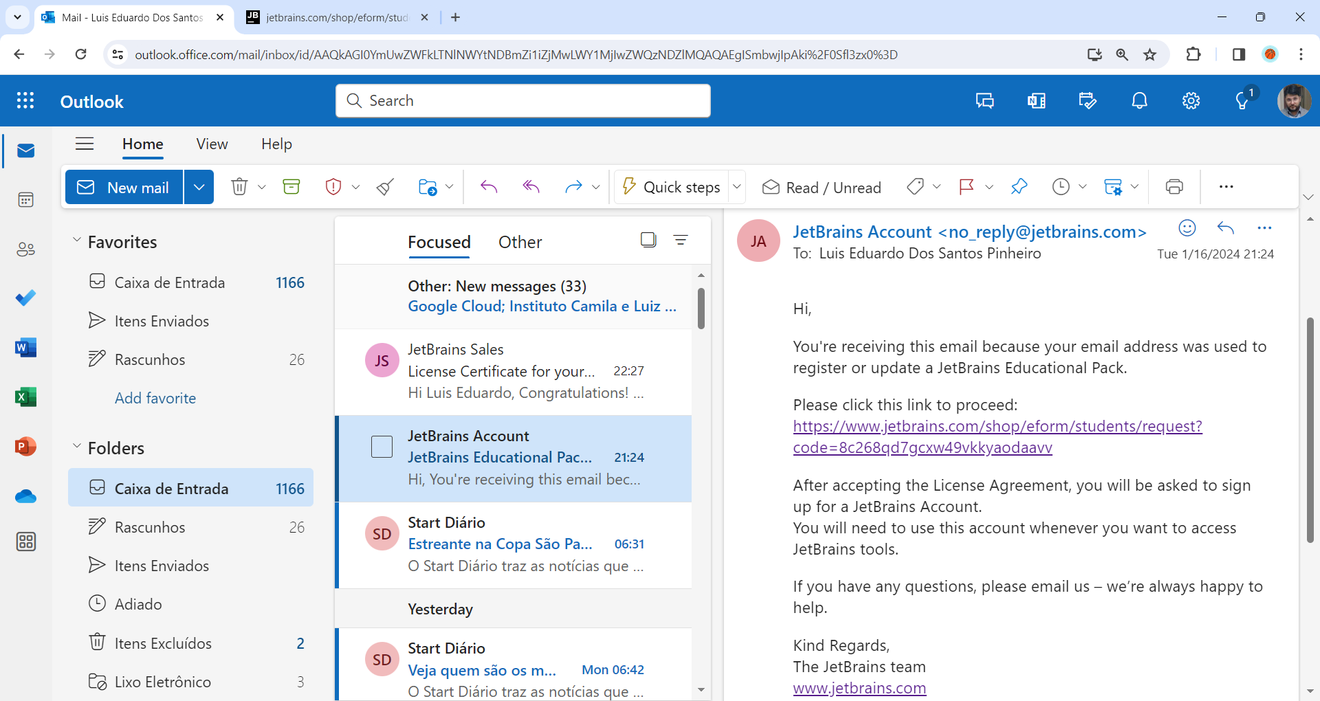Click the reading pane scrollbar
1320x701 pixels.
point(1310,430)
